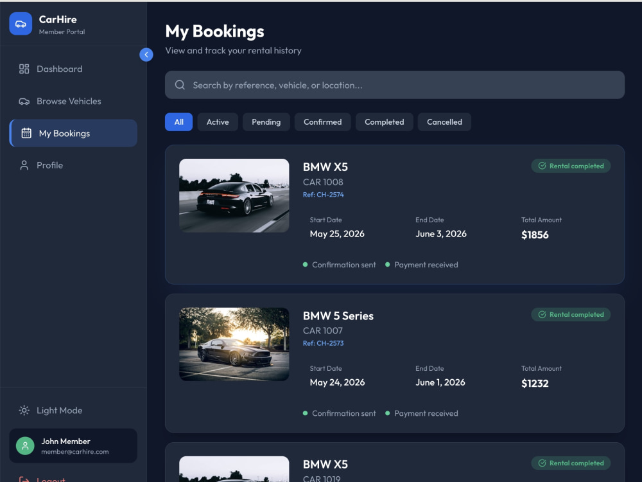Click the total amount $1856
Image resolution: width=642 pixels, height=482 pixels.
(x=535, y=235)
